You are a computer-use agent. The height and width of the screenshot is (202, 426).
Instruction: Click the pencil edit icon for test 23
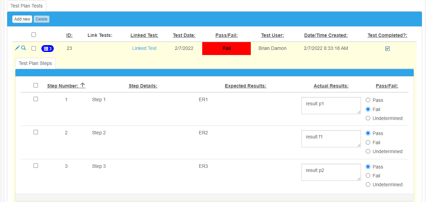click(x=17, y=48)
